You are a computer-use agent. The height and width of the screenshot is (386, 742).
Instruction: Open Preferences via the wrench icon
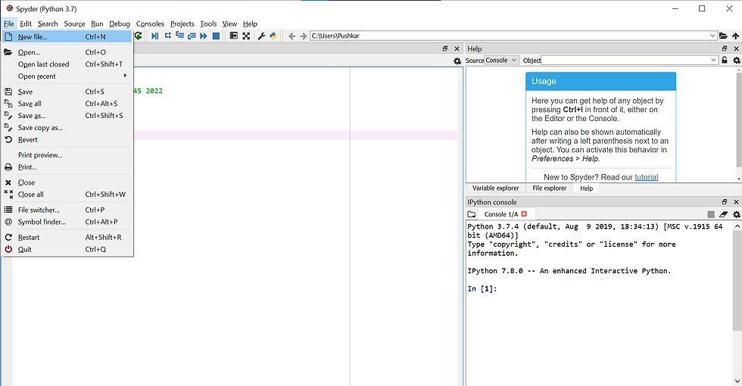point(261,36)
